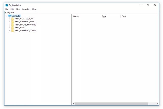The height and width of the screenshot is (109, 163).
Task: Collapse the Computer root node
Action: tap(6, 16)
